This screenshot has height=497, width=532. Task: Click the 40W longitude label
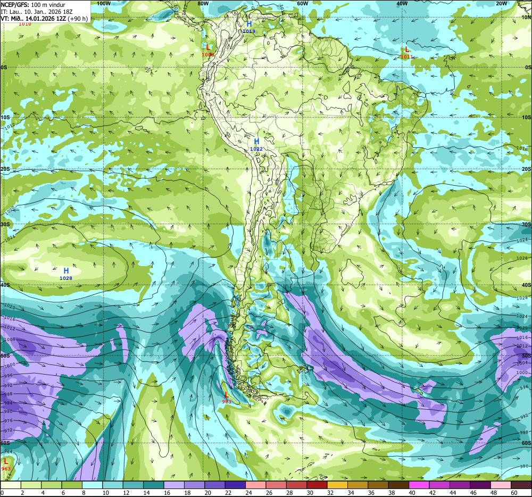pyautogui.click(x=402, y=3)
